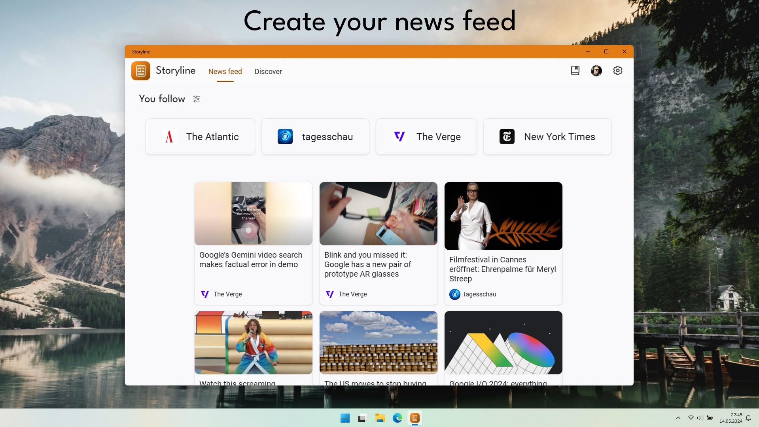Open the user profile avatar
Image resolution: width=759 pixels, height=427 pixels.
(x=596, y=70)
